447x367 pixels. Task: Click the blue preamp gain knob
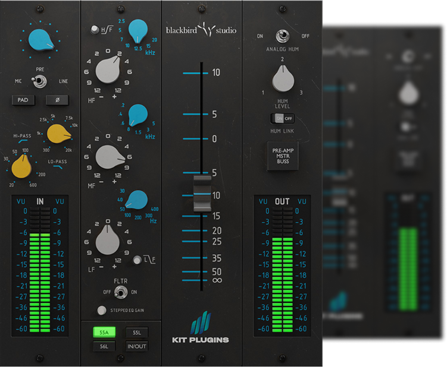tap(40, 39)
